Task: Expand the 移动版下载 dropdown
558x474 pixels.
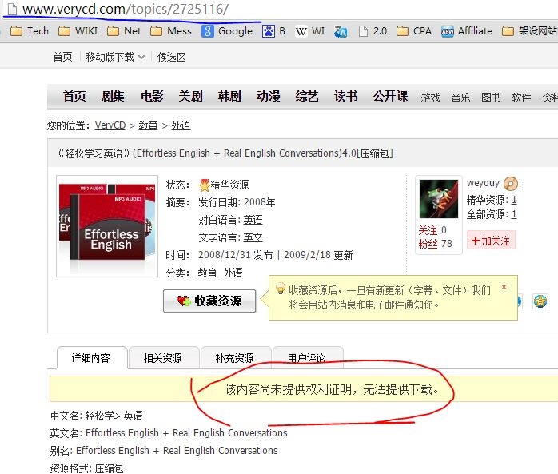Action: (x=116, y=57)
